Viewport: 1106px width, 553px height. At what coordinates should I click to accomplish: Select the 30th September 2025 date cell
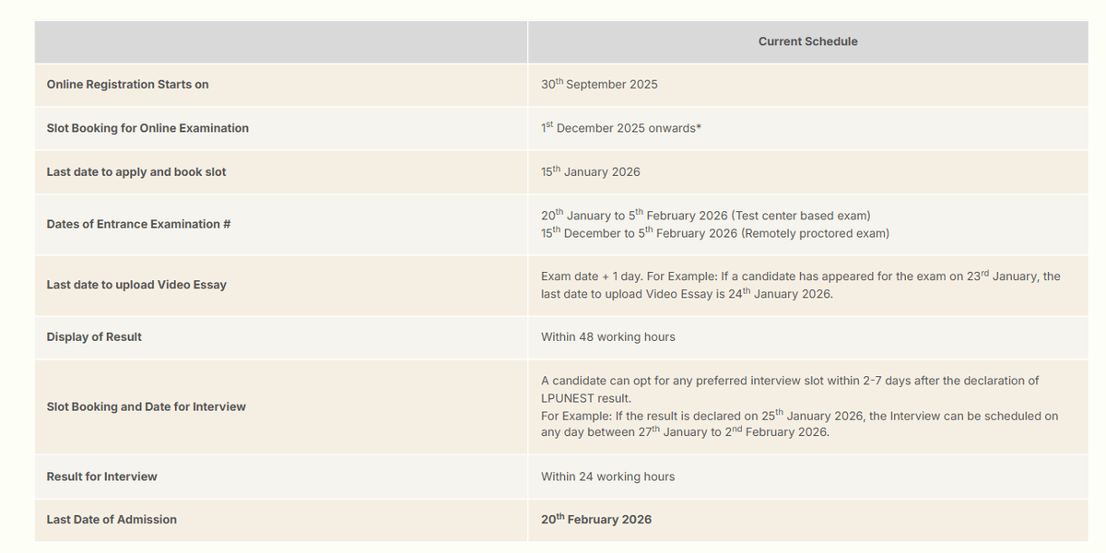(x=599, y=85)
